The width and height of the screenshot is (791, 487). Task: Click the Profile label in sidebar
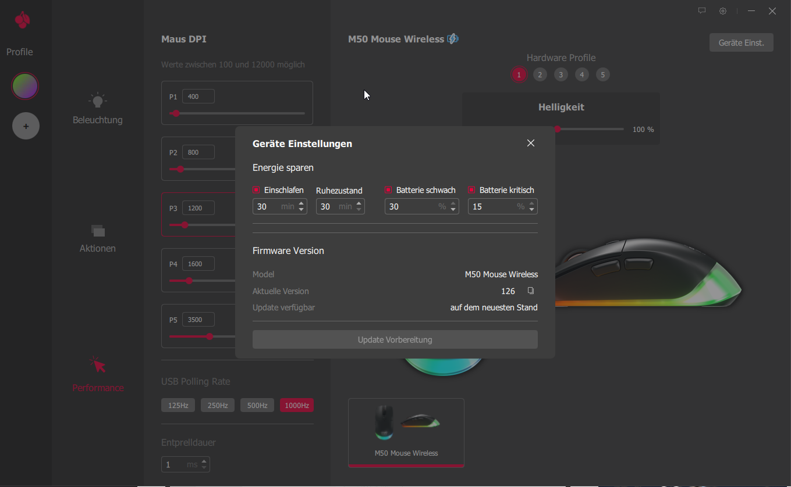pos(20,52)
